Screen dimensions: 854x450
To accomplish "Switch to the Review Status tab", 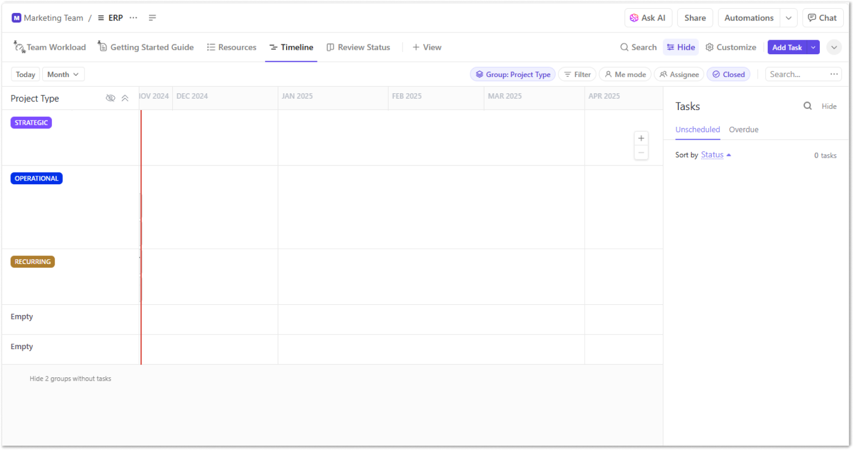I will [x=358, y=47].
